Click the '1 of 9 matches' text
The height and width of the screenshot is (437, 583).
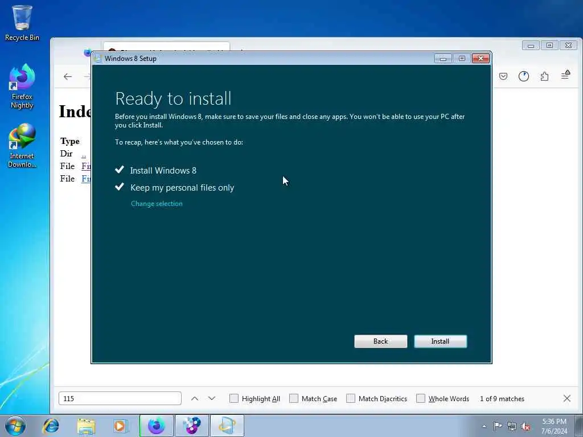point(502,398)
